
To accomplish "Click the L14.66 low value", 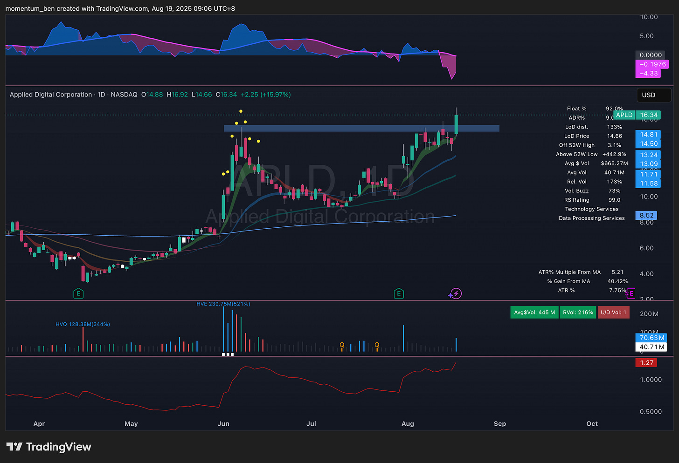I will coord(201,95).
